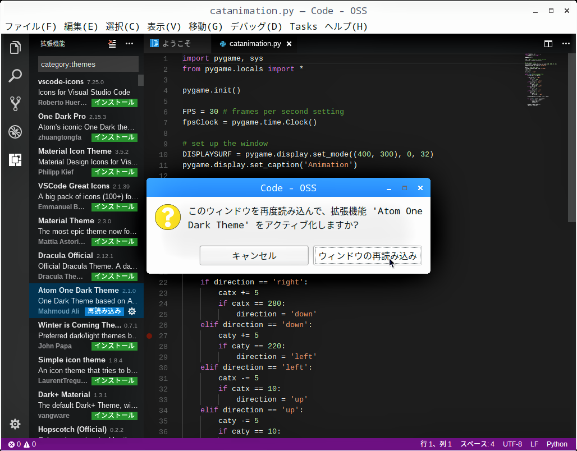Screen dimensions: 577x451
Task: Open extensions panel more actions menu
Action: coord(129,44)
